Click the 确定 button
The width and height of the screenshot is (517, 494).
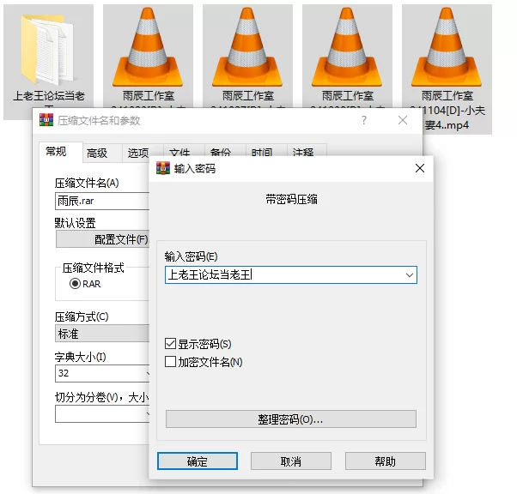pyautogui.click(x=198, y=461)
